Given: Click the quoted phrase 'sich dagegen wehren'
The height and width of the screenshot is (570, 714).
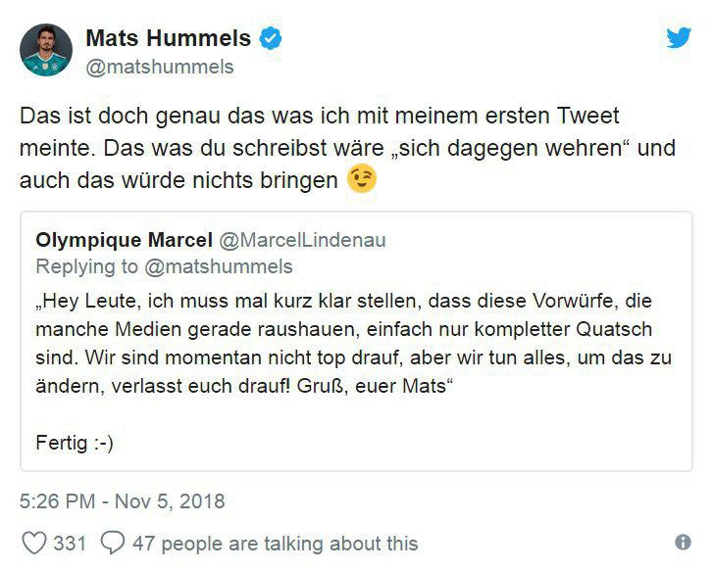Looking at the screenshot, I should click(x=501, y=149).
